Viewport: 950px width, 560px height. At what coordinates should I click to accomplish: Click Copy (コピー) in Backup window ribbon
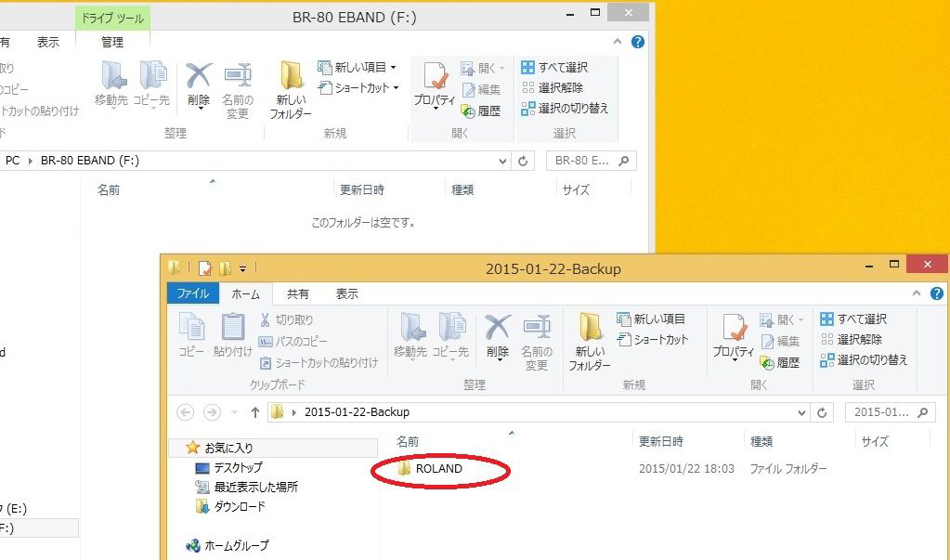tap(191, 334)
